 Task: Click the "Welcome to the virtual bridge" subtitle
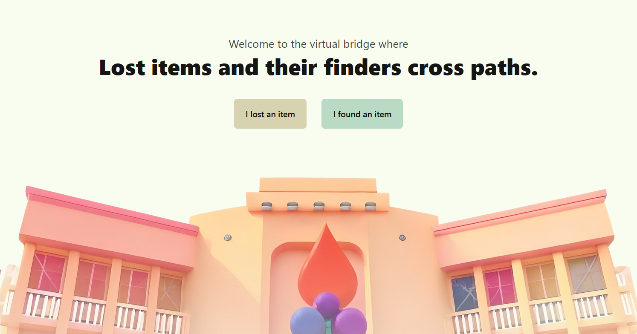coord(318,44)
